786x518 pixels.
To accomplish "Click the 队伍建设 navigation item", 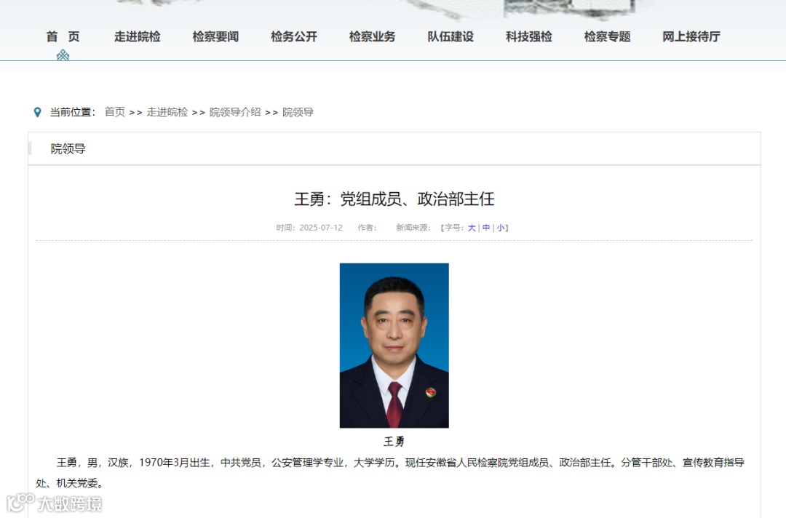I will coord(450,36).
